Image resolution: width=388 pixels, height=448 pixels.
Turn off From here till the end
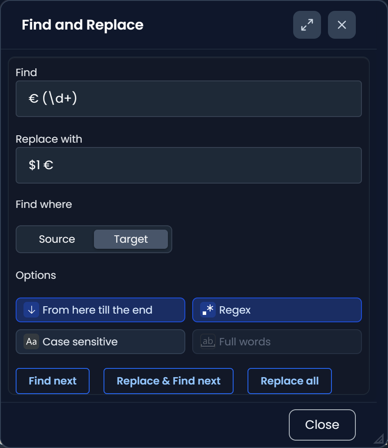point(100,310)
